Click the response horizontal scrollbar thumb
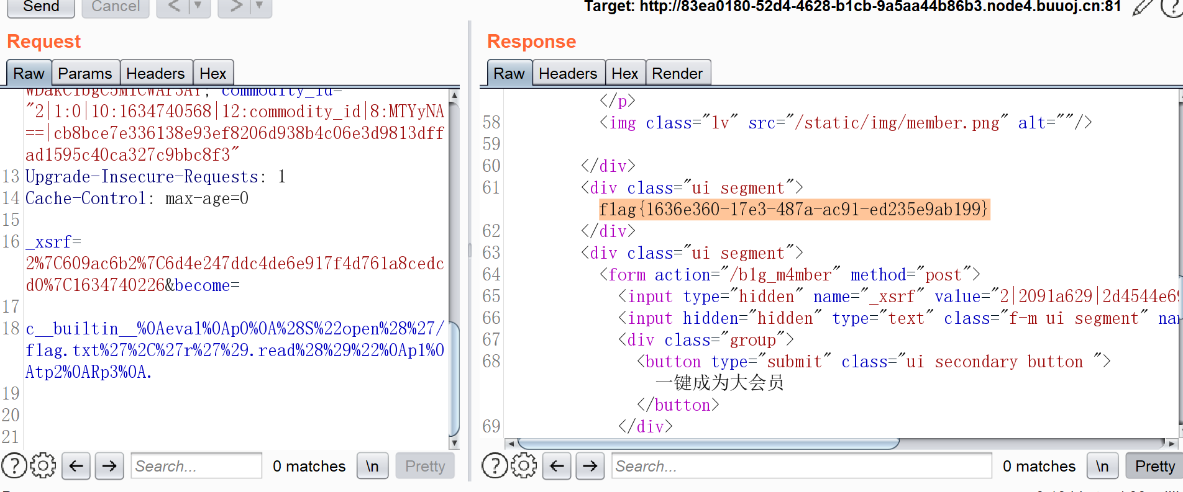Viewport: 1183px width, 492px height. [708, 444]
